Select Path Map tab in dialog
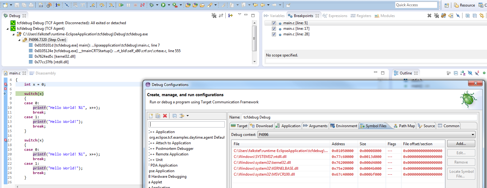487x188 pixels. point(404,126)
